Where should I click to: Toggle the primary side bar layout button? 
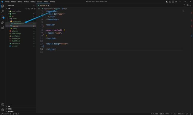167,1
